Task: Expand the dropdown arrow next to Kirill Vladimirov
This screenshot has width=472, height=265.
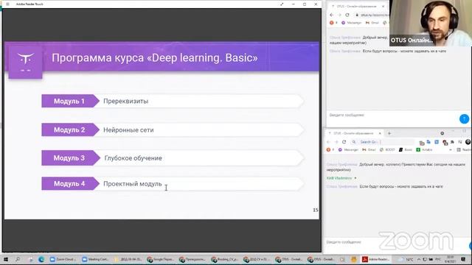Action: coord(355,178)
